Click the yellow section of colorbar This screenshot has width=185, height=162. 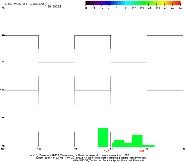pos(163,3)
